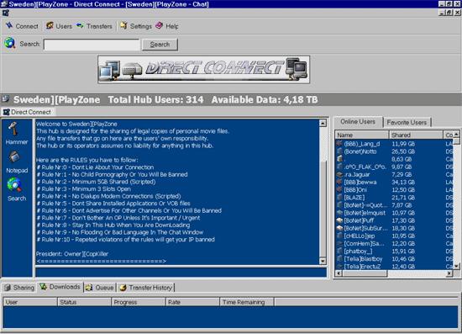The height and width of the screenshot is (334, 462).
Task: Click the globe search icon beside Search field
Action: coord(10,44)
